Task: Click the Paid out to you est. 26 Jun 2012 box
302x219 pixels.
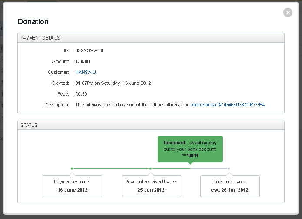Action: click(x=230, y=186)
